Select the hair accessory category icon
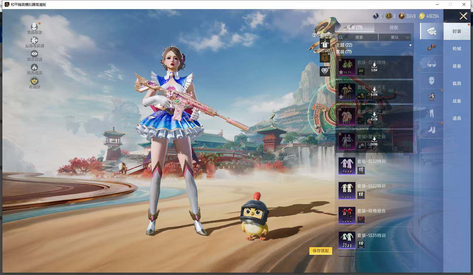This screenshot has height=275, width=473. pyautogui.click(x=431, y=47)
